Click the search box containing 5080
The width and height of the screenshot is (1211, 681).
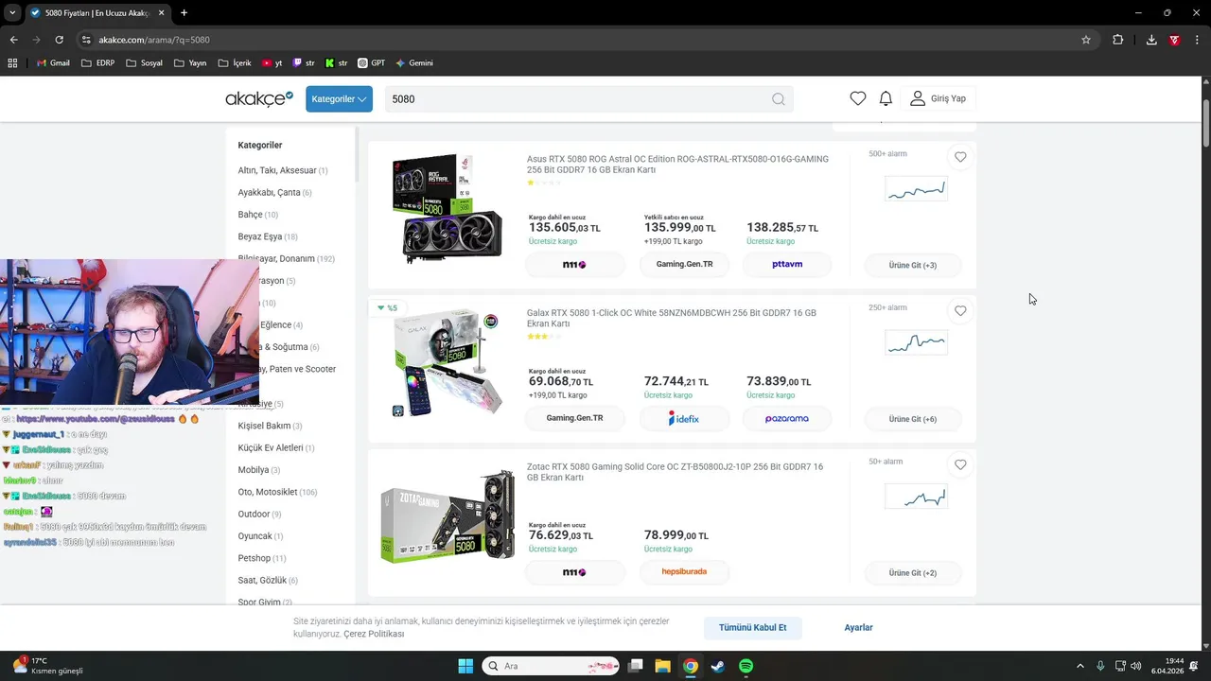(588, 98)
